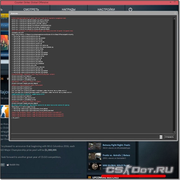The width and height of the screenshot is (180, 180).
Task: Click the Консоль title text
Action: (14, 13)
